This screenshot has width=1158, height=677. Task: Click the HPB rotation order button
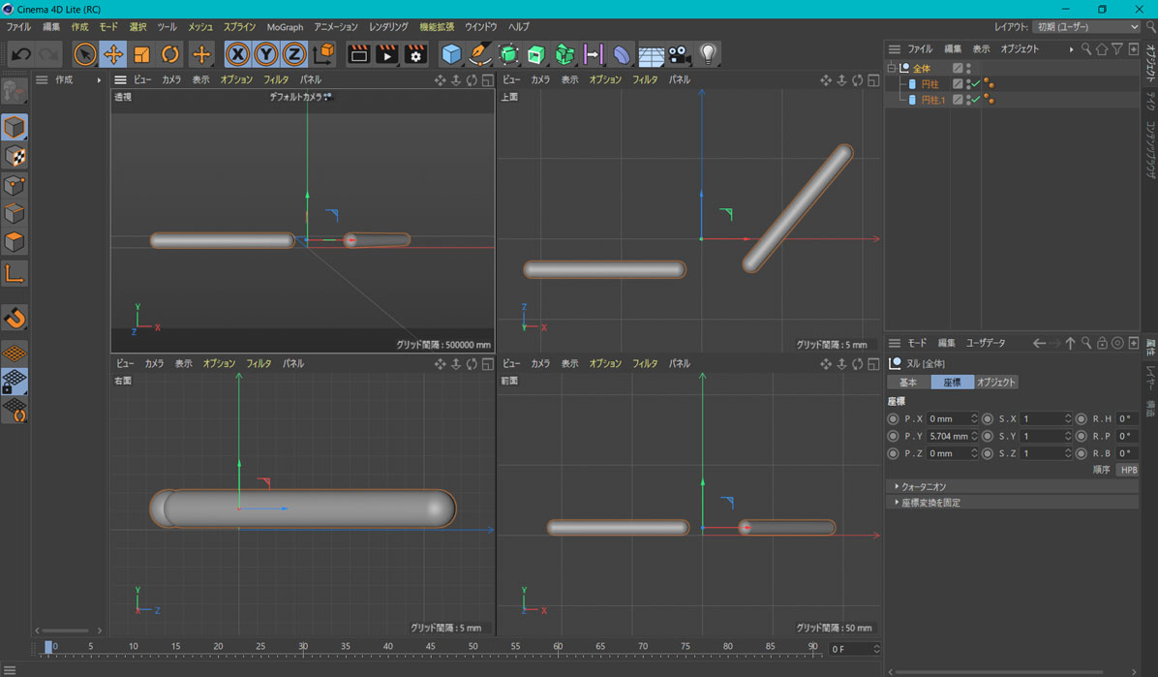pos(1128,470)
